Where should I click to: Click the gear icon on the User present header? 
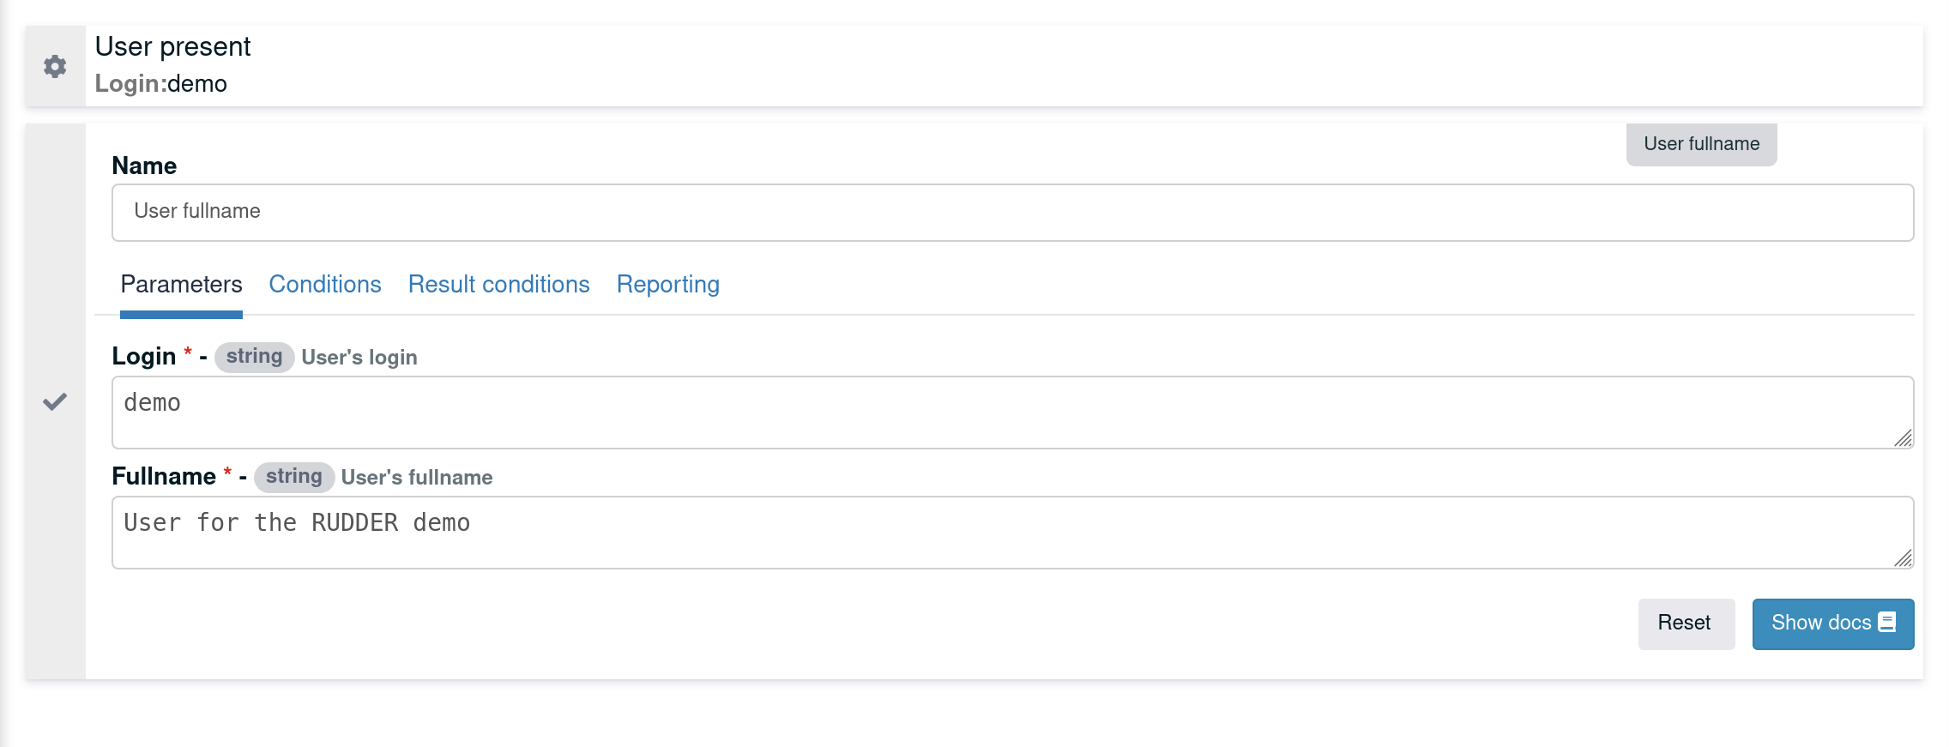tap(55, 66)
